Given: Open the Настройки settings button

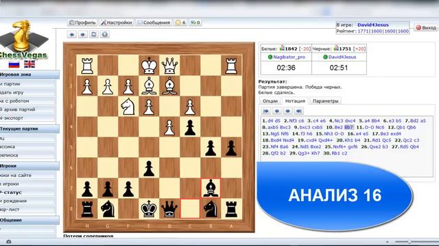Looking at the screenshot, I should pos(117,23).
